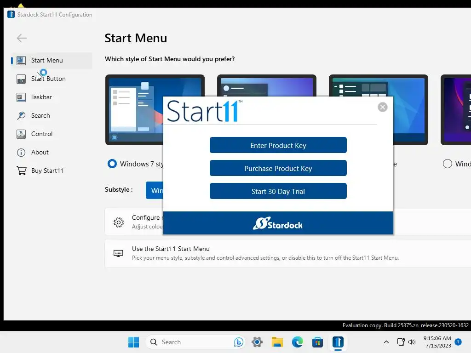Expand the hidden system tray icons chevron

pos(386,342)
